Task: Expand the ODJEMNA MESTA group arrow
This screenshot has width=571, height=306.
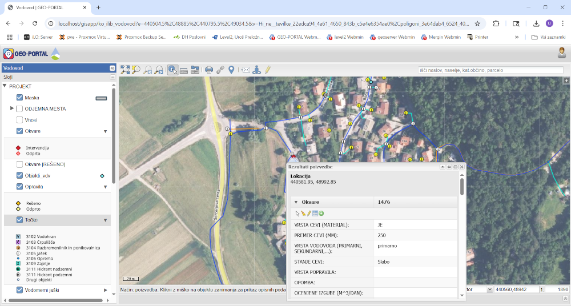Action: pos(11,108)
